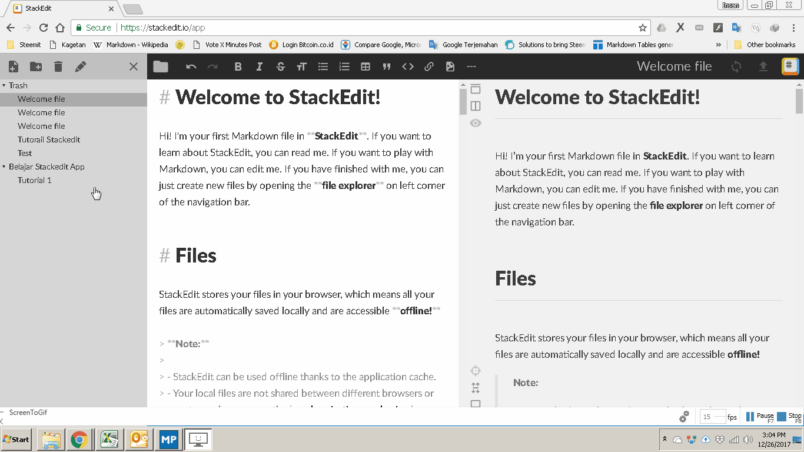Open the Markdown - Wikipedia bookmark
The height and width of the screenshot is (452, 804).
click(131, 45)
